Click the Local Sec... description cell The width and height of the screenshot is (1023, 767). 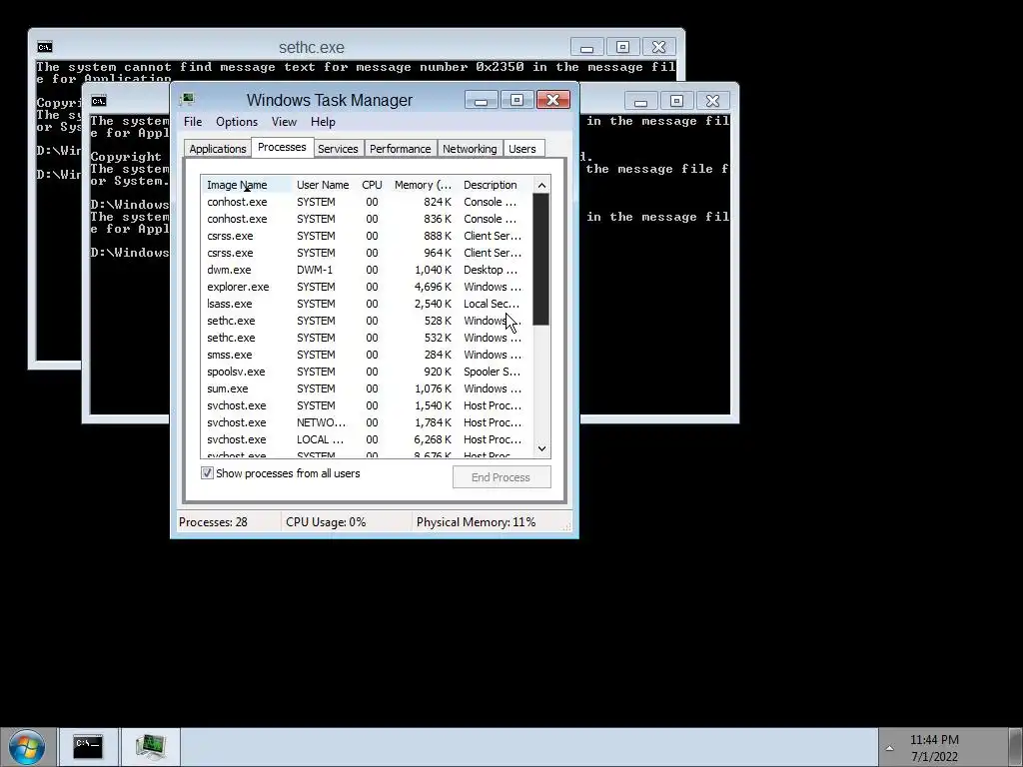492,304
